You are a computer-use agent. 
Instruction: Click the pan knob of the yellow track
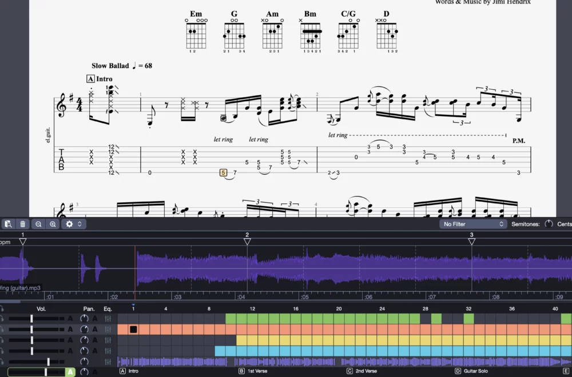tap(84, 340)
